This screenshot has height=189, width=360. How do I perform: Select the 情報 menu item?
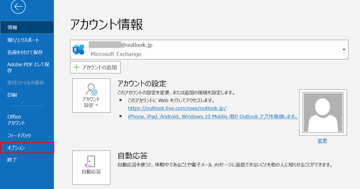[27, 27]
